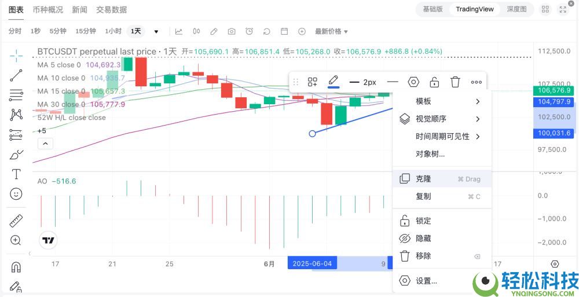Open the grid layout icon at top right

(545, 10)
